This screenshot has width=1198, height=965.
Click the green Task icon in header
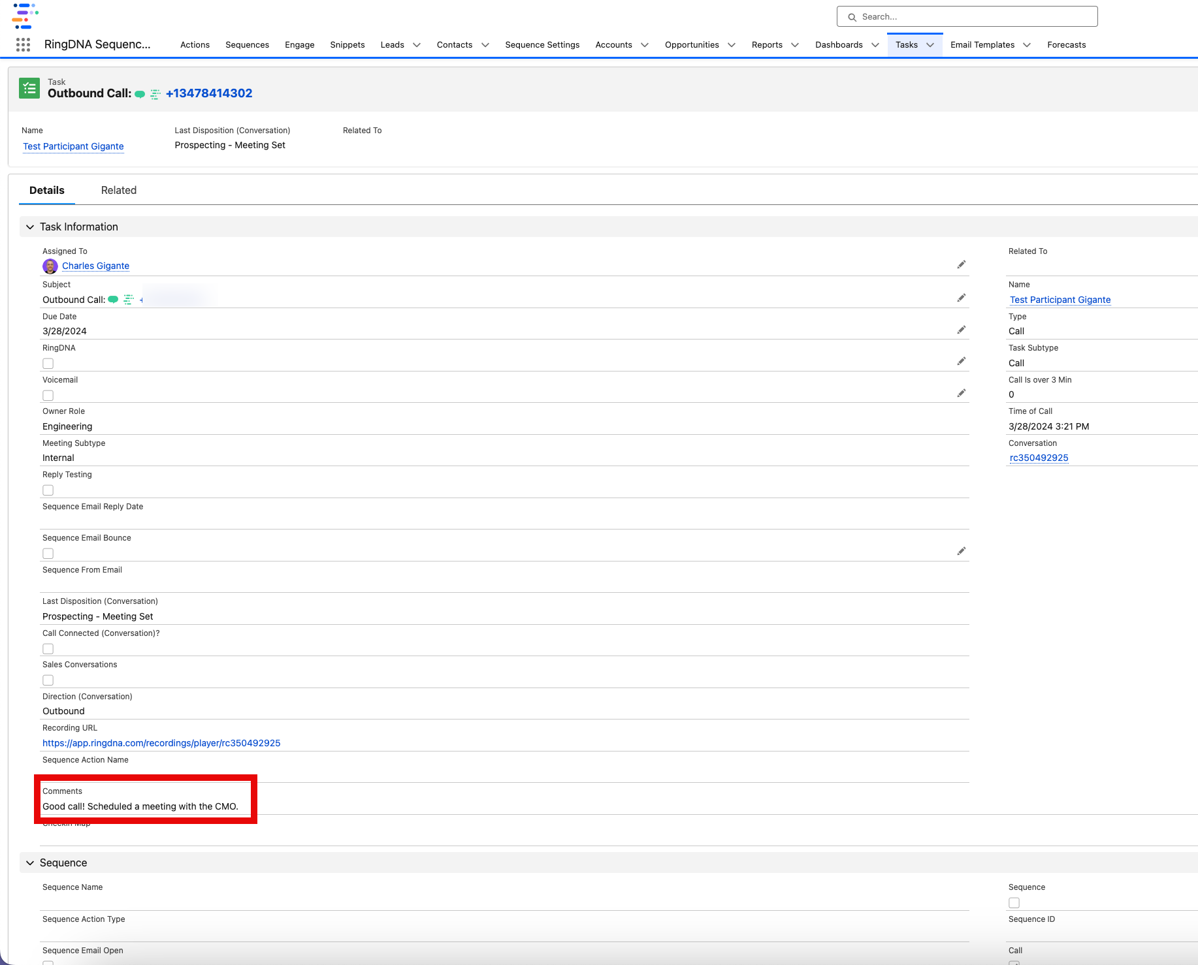29,88
